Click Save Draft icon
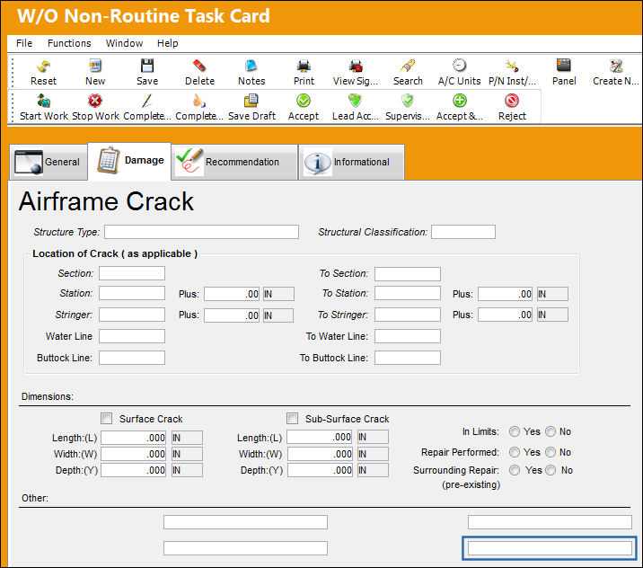643x568 pixels. tap(251, 101)
